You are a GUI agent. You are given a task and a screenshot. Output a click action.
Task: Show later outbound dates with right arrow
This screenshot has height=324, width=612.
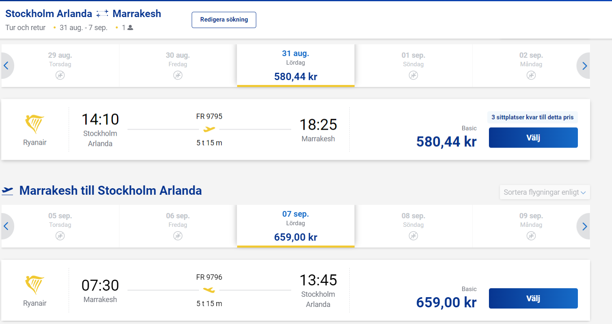coord(584,65)
